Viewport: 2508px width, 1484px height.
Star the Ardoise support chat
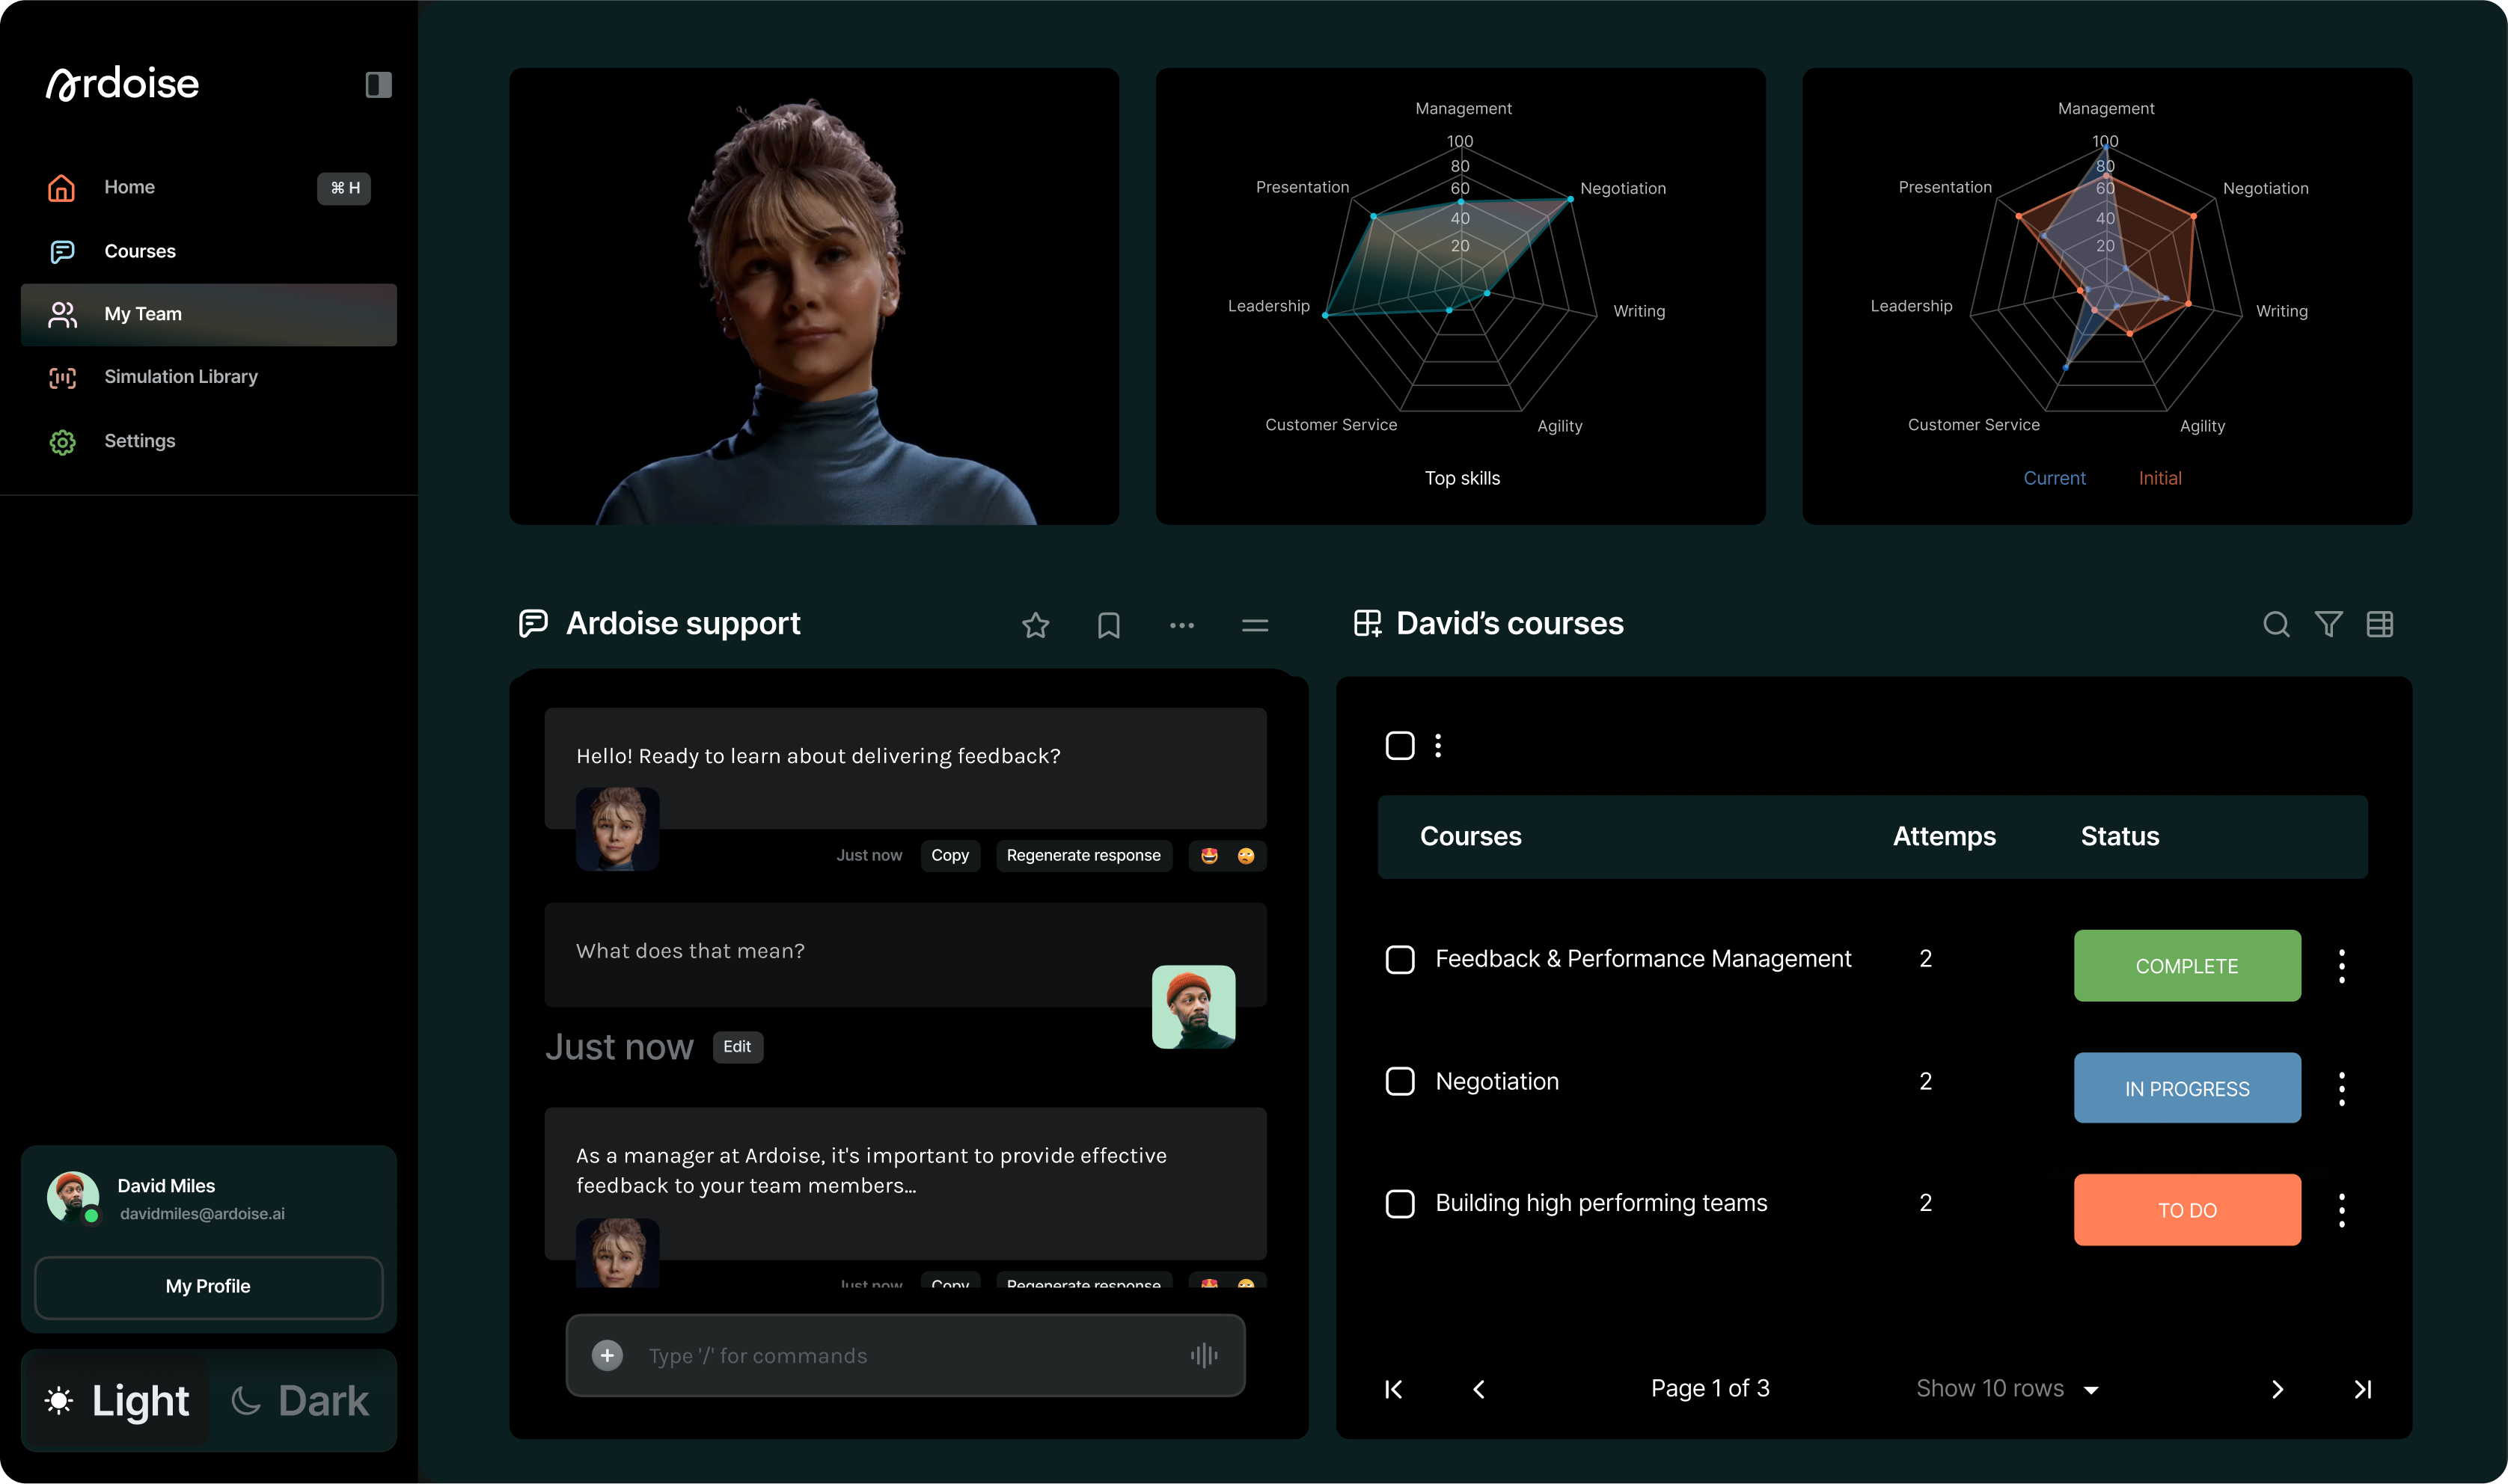(1035, 625)
